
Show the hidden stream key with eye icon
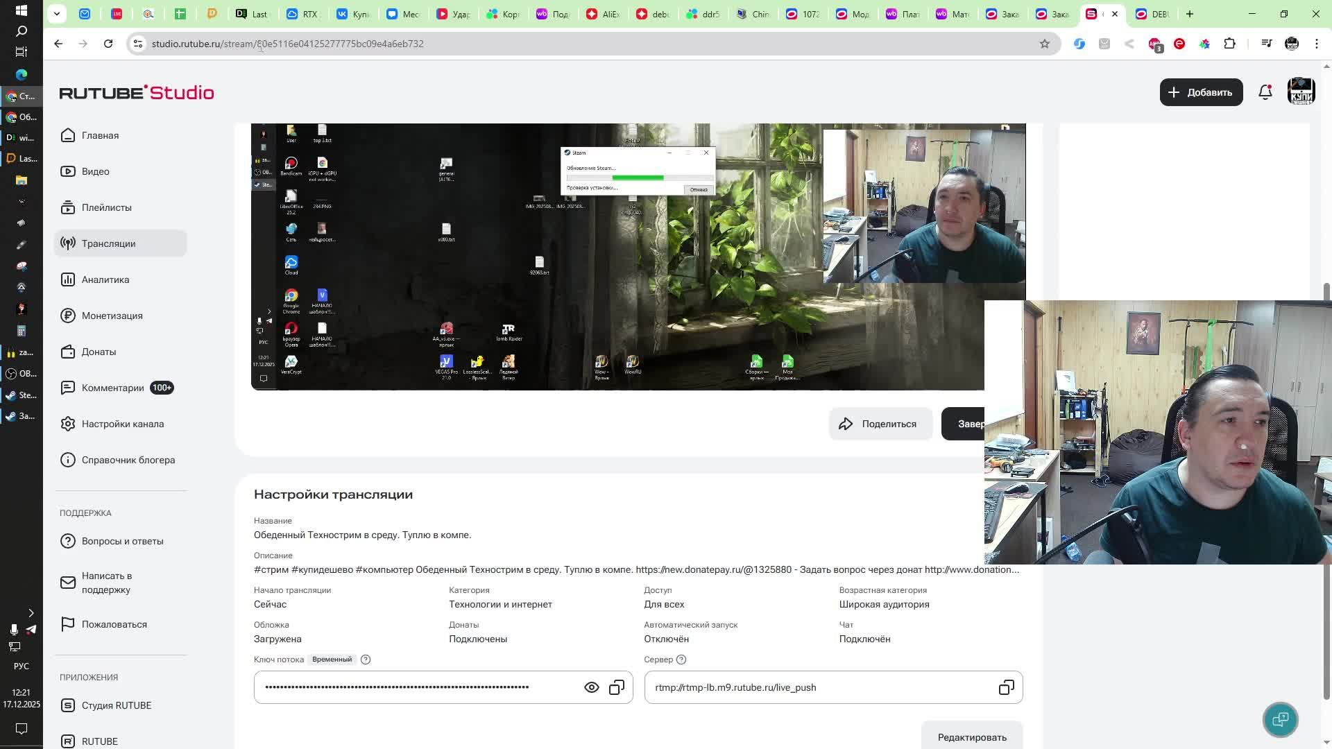tap(591, 687)
